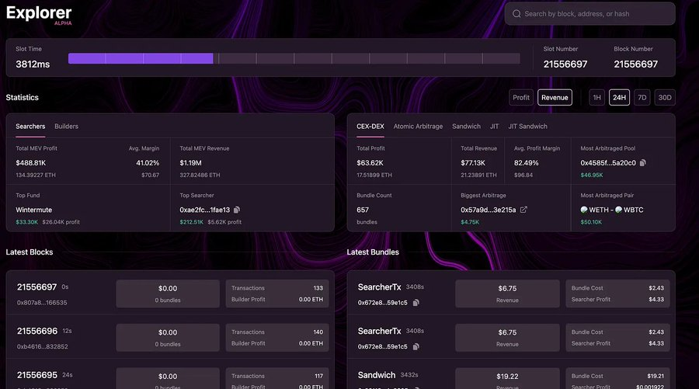Set the time range to 1H
Image resolution: width=699 pixels, height=389 pixels.
[597, 98]
